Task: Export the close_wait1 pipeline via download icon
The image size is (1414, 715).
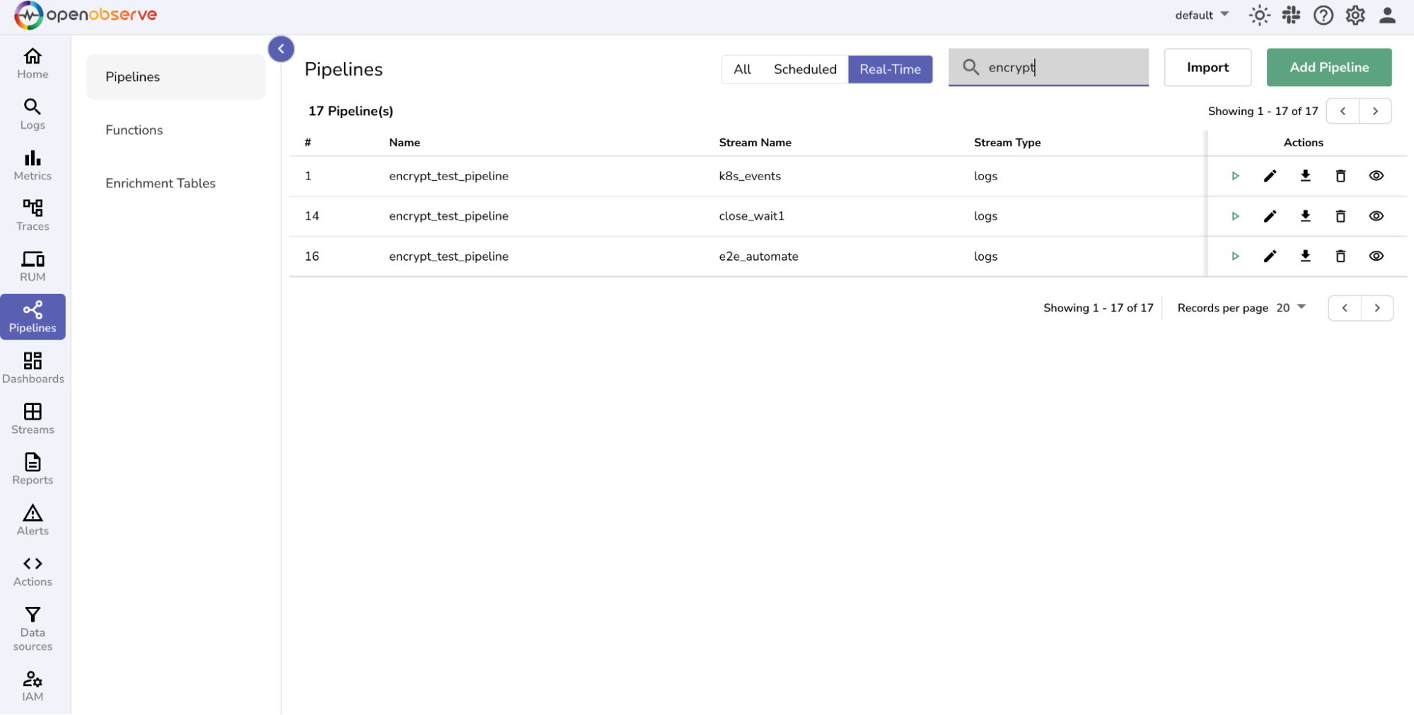Action: click(1305, 216)
